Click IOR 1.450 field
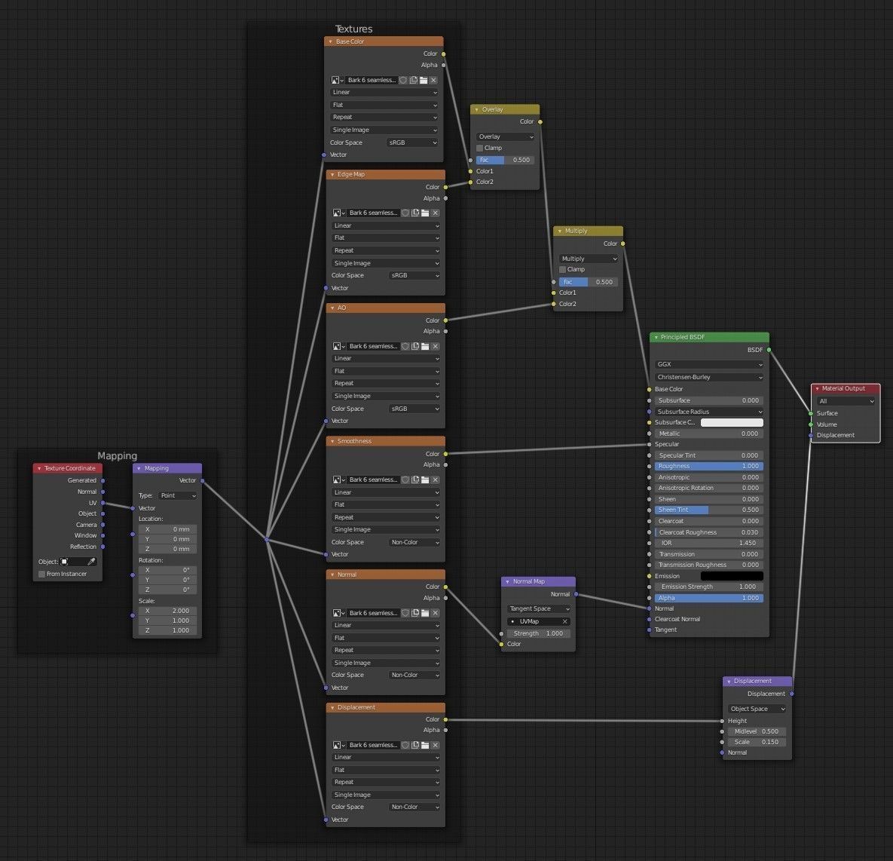 [709, 543]
